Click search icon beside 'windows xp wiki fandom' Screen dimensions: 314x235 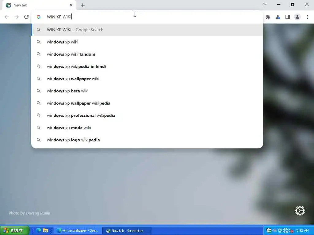[x=39, y=54]
